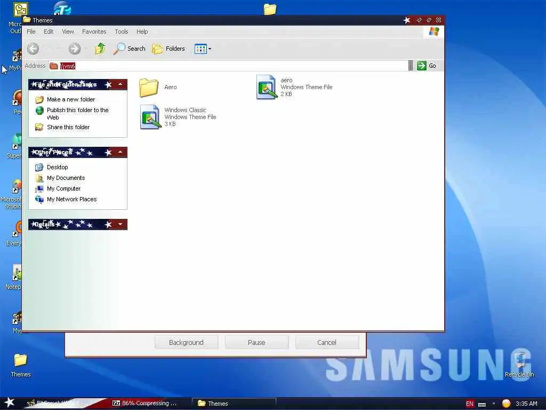Go to My Network Places
This screenshot has height=410, width=546.
click(x=72, y=200)
